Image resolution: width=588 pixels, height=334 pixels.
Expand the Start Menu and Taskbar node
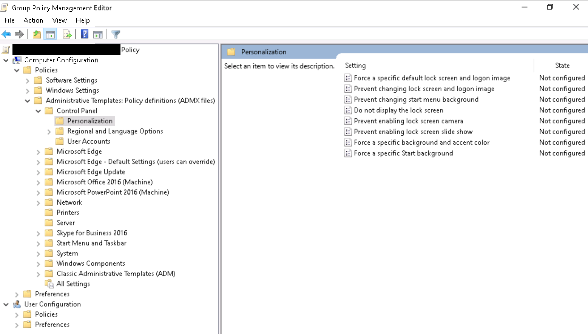coord(38,244)
